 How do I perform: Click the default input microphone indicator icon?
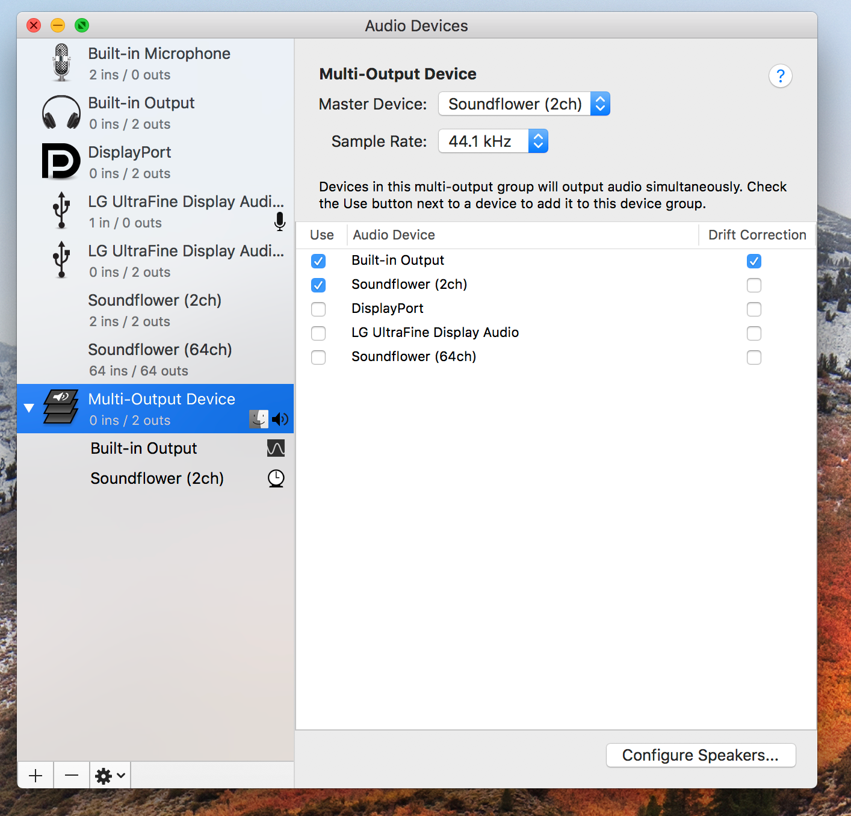pyautogui.click(x=280, y=221)
